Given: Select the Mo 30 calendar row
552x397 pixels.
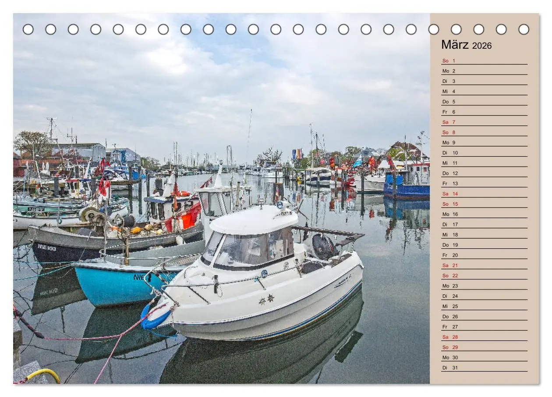Looking at the screenshot, I should coord(484,358).
